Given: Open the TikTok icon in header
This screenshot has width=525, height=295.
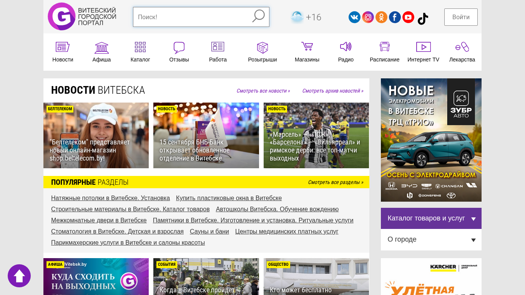Looking at the screenshot, I should [423, 18].
